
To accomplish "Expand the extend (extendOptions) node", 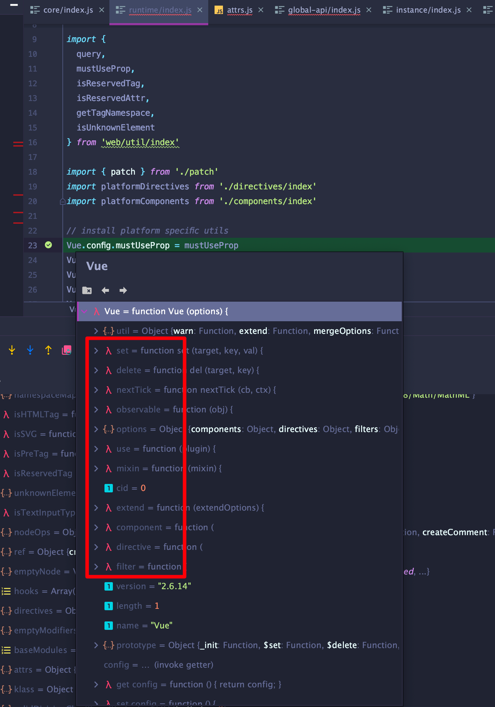I will click(x=96, y=508).
